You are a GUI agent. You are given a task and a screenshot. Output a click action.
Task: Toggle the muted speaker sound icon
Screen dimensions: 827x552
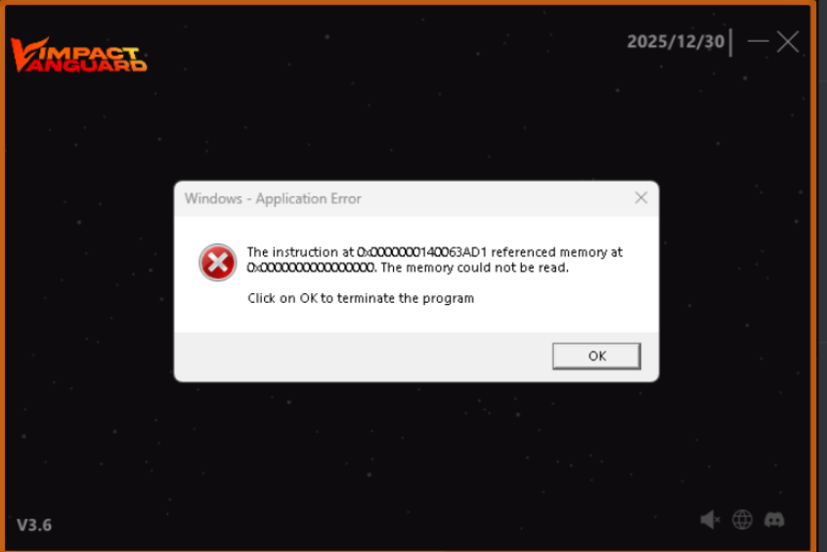pos(710,520)
